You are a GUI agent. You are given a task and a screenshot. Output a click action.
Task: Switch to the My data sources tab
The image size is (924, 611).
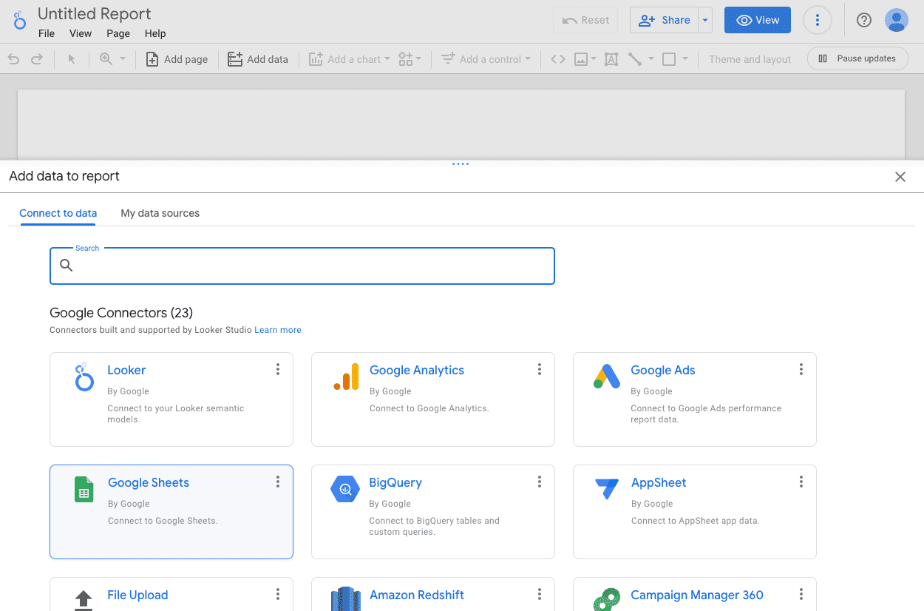[x=160, y=213]
